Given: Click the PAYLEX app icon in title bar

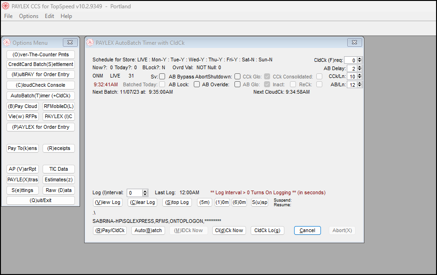Looking at the screenshot, I should pyautogui.click(x=6, y=6).
